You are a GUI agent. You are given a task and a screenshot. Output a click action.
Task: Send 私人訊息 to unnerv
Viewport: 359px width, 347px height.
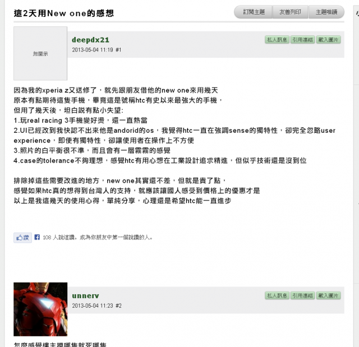click(x=277, y=295)
